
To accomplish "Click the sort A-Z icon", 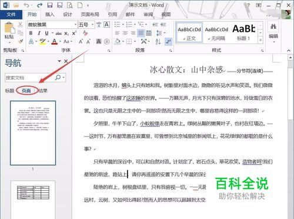I will (158, 42).
